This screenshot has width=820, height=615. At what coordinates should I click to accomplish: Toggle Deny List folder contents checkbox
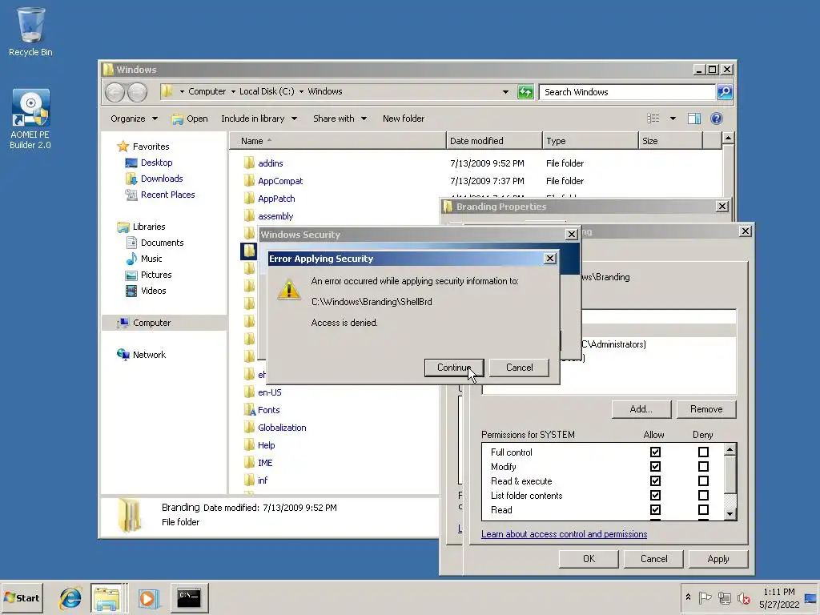(x=703, y=495)
